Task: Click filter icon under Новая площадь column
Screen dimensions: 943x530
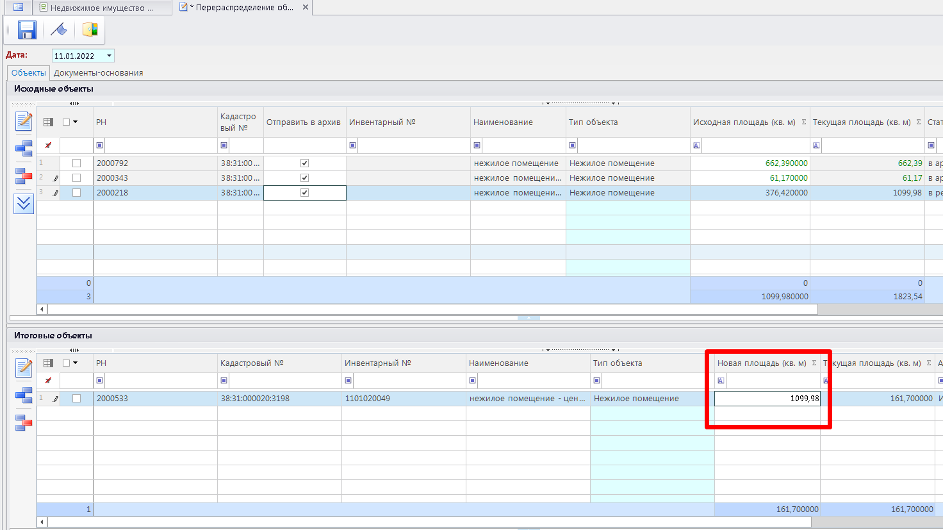Action: (x=721, y=381)
